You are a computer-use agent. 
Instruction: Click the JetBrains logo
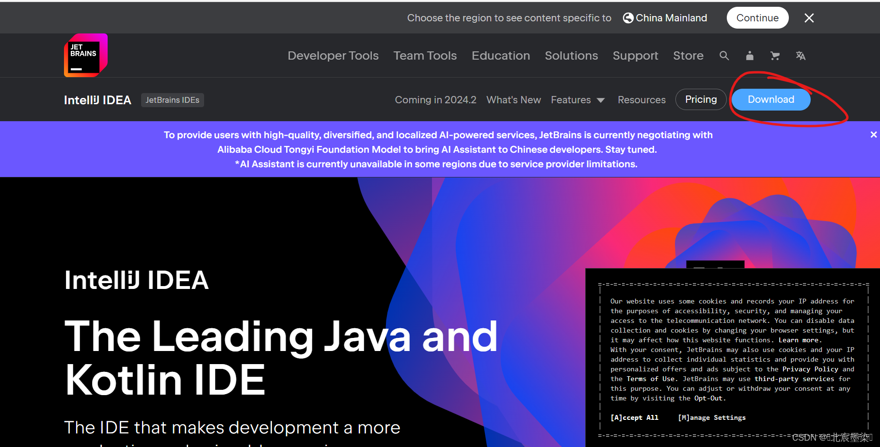[86, 55]
